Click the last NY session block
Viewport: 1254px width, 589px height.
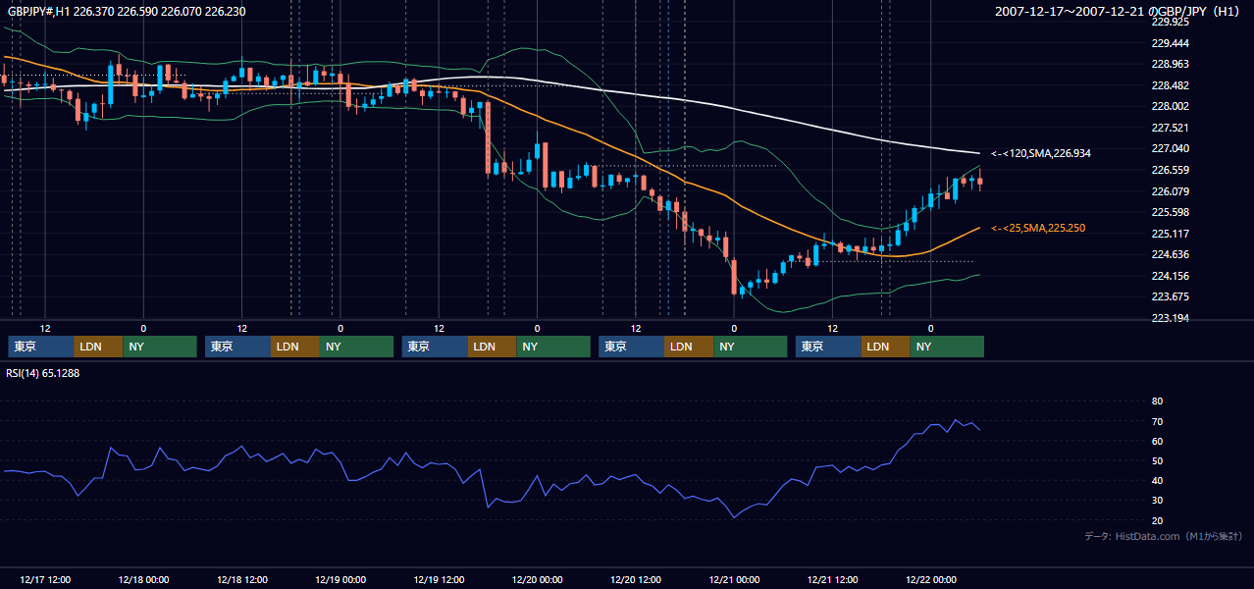pyautogui.click(x=947, y=347)
